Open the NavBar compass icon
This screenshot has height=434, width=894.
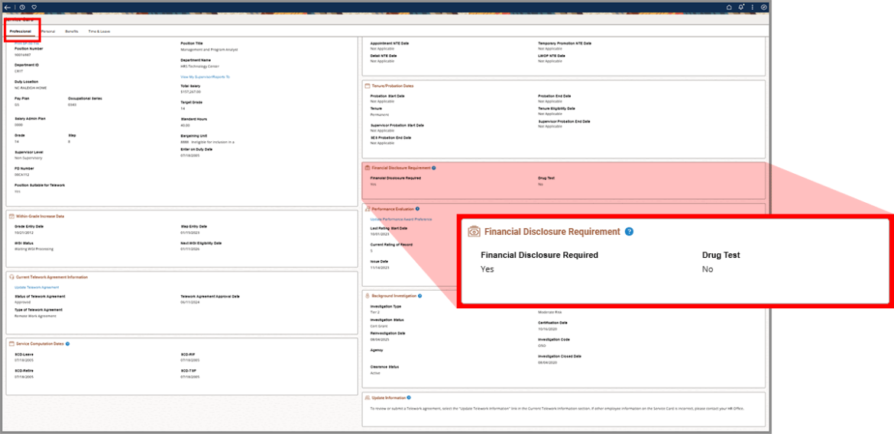(x=763, y=8)
